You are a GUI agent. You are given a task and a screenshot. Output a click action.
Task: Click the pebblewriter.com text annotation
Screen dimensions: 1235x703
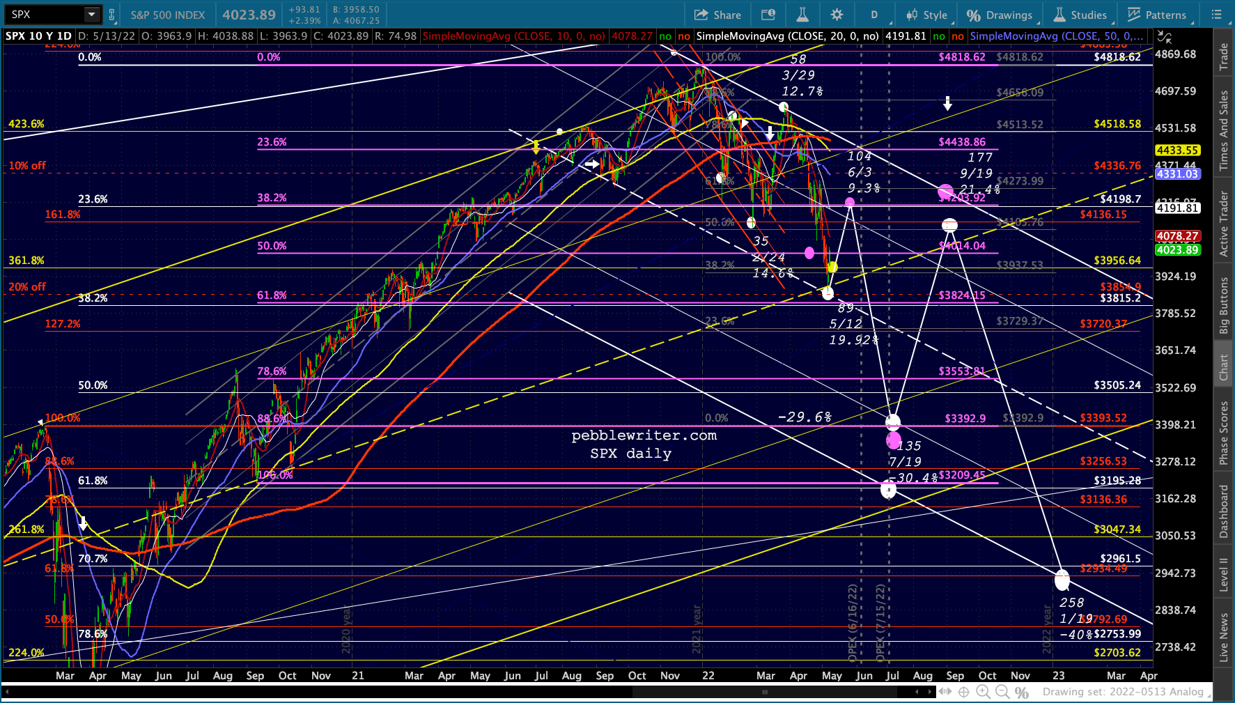tap(644, 435)
